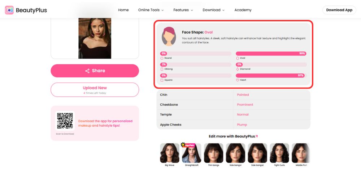
Task: Click the Upload New button
Action: pos(95,89)
